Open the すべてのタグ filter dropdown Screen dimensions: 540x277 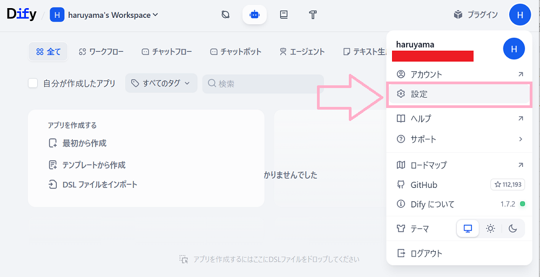161,83
